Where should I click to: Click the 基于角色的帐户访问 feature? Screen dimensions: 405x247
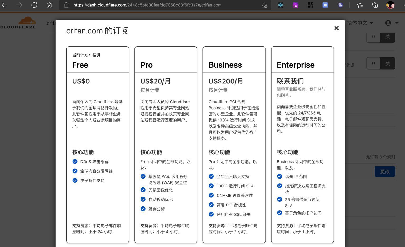click(x=303, y=213)
